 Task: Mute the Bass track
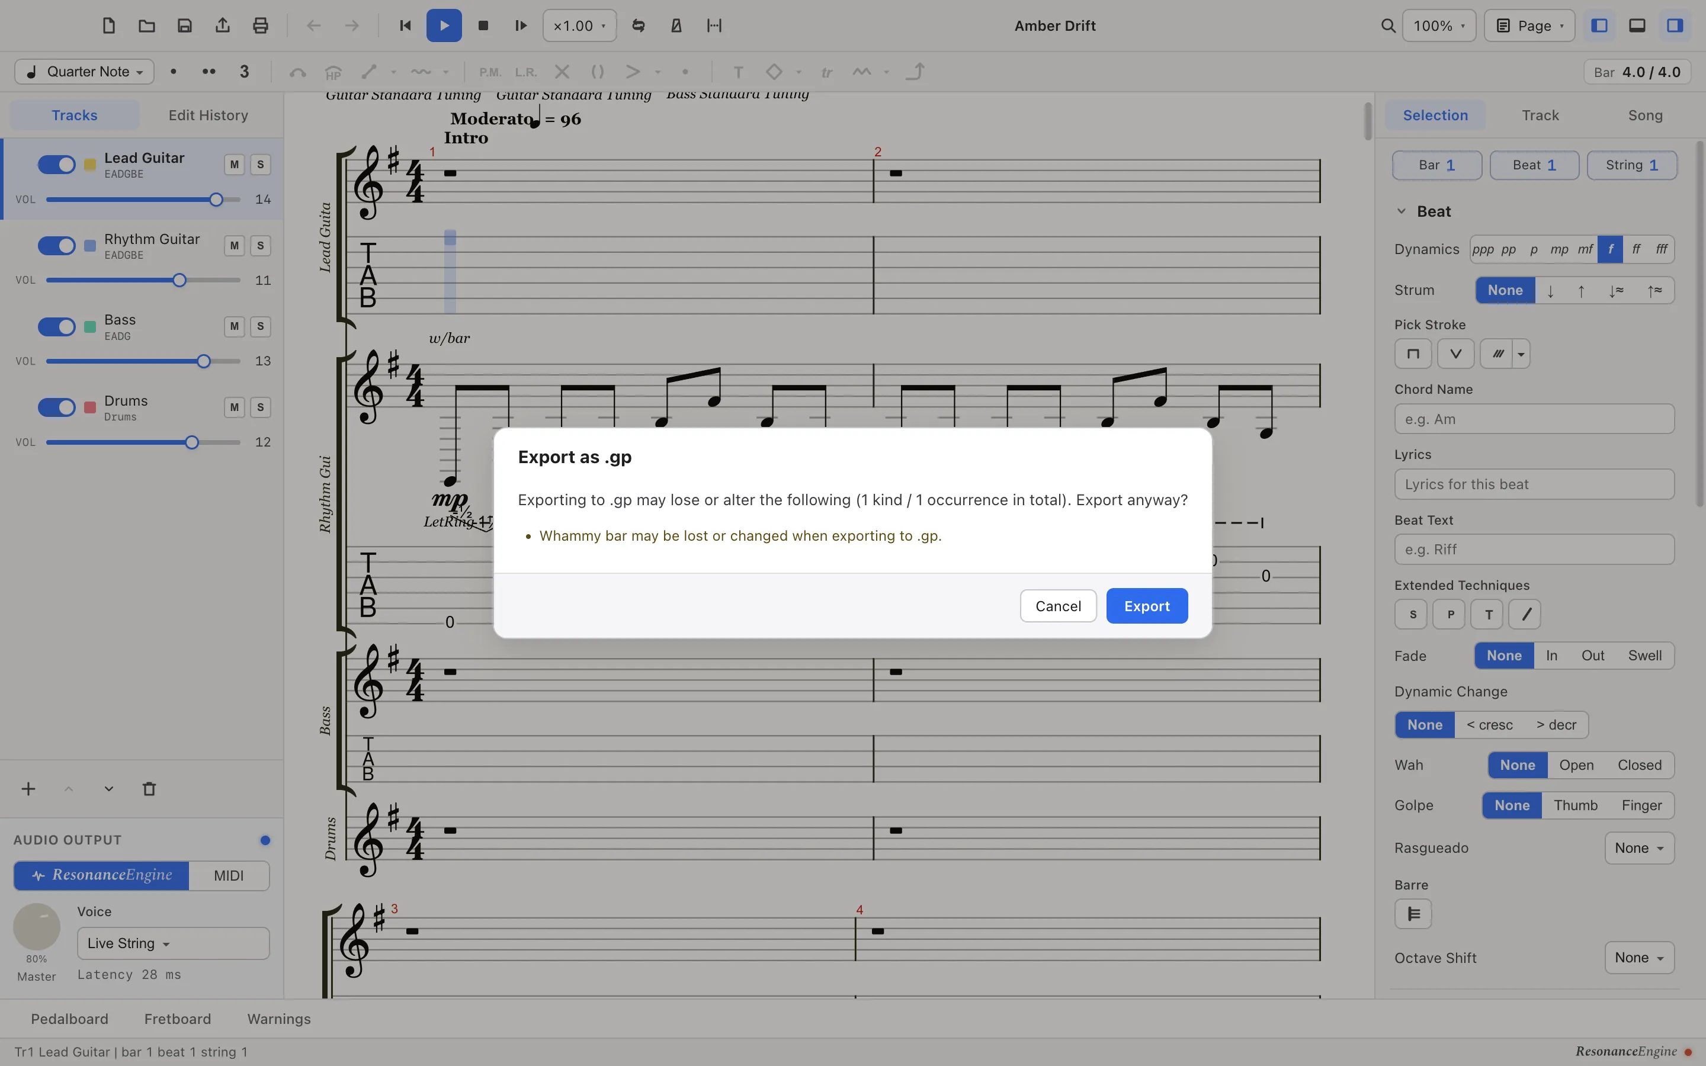tap(234, 326)
